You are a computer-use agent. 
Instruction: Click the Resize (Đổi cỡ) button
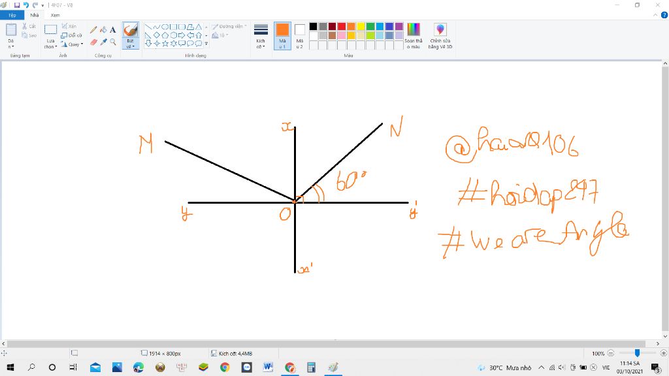[71, 35]
